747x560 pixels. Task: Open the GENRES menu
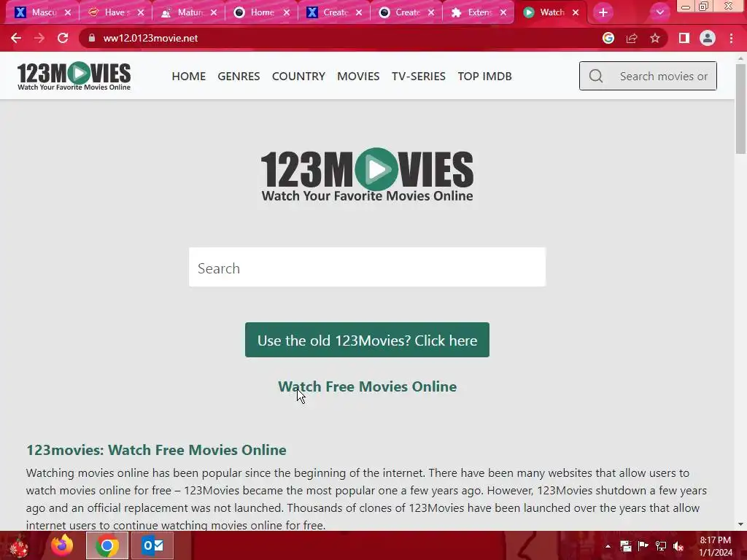[x=239, y=76]
